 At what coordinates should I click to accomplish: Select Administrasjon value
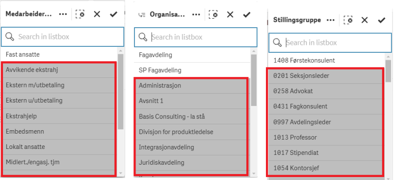(192, 86)
